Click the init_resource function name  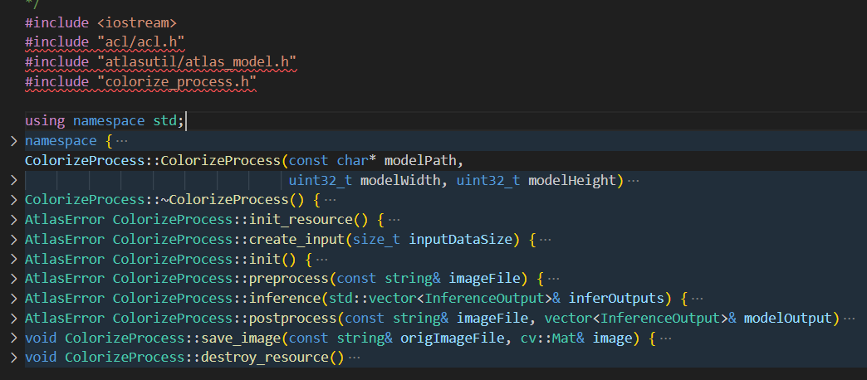click(301, 220)
